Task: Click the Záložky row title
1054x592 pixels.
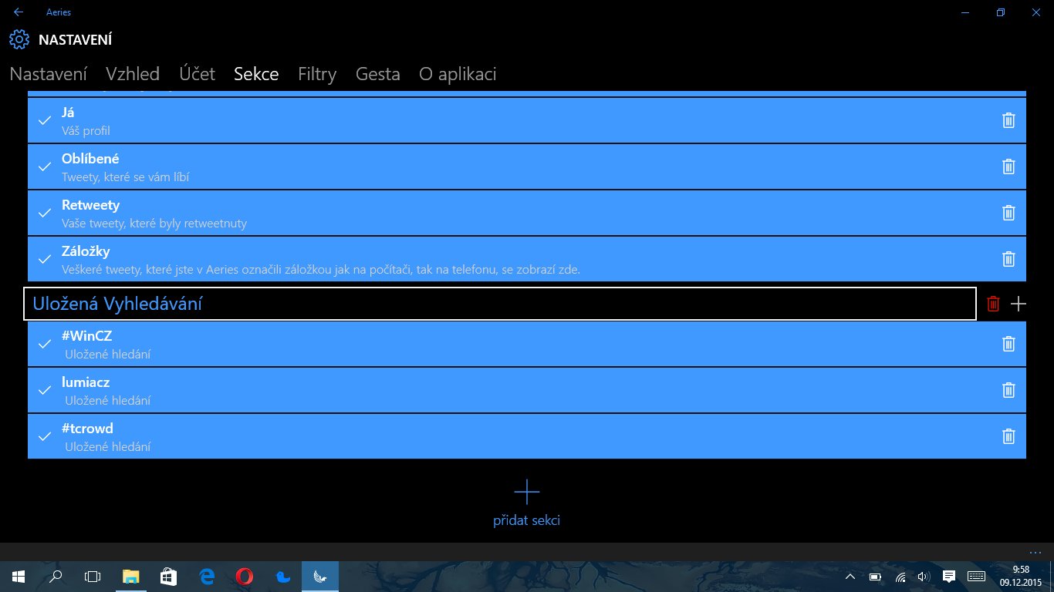Action: point(86,251)
